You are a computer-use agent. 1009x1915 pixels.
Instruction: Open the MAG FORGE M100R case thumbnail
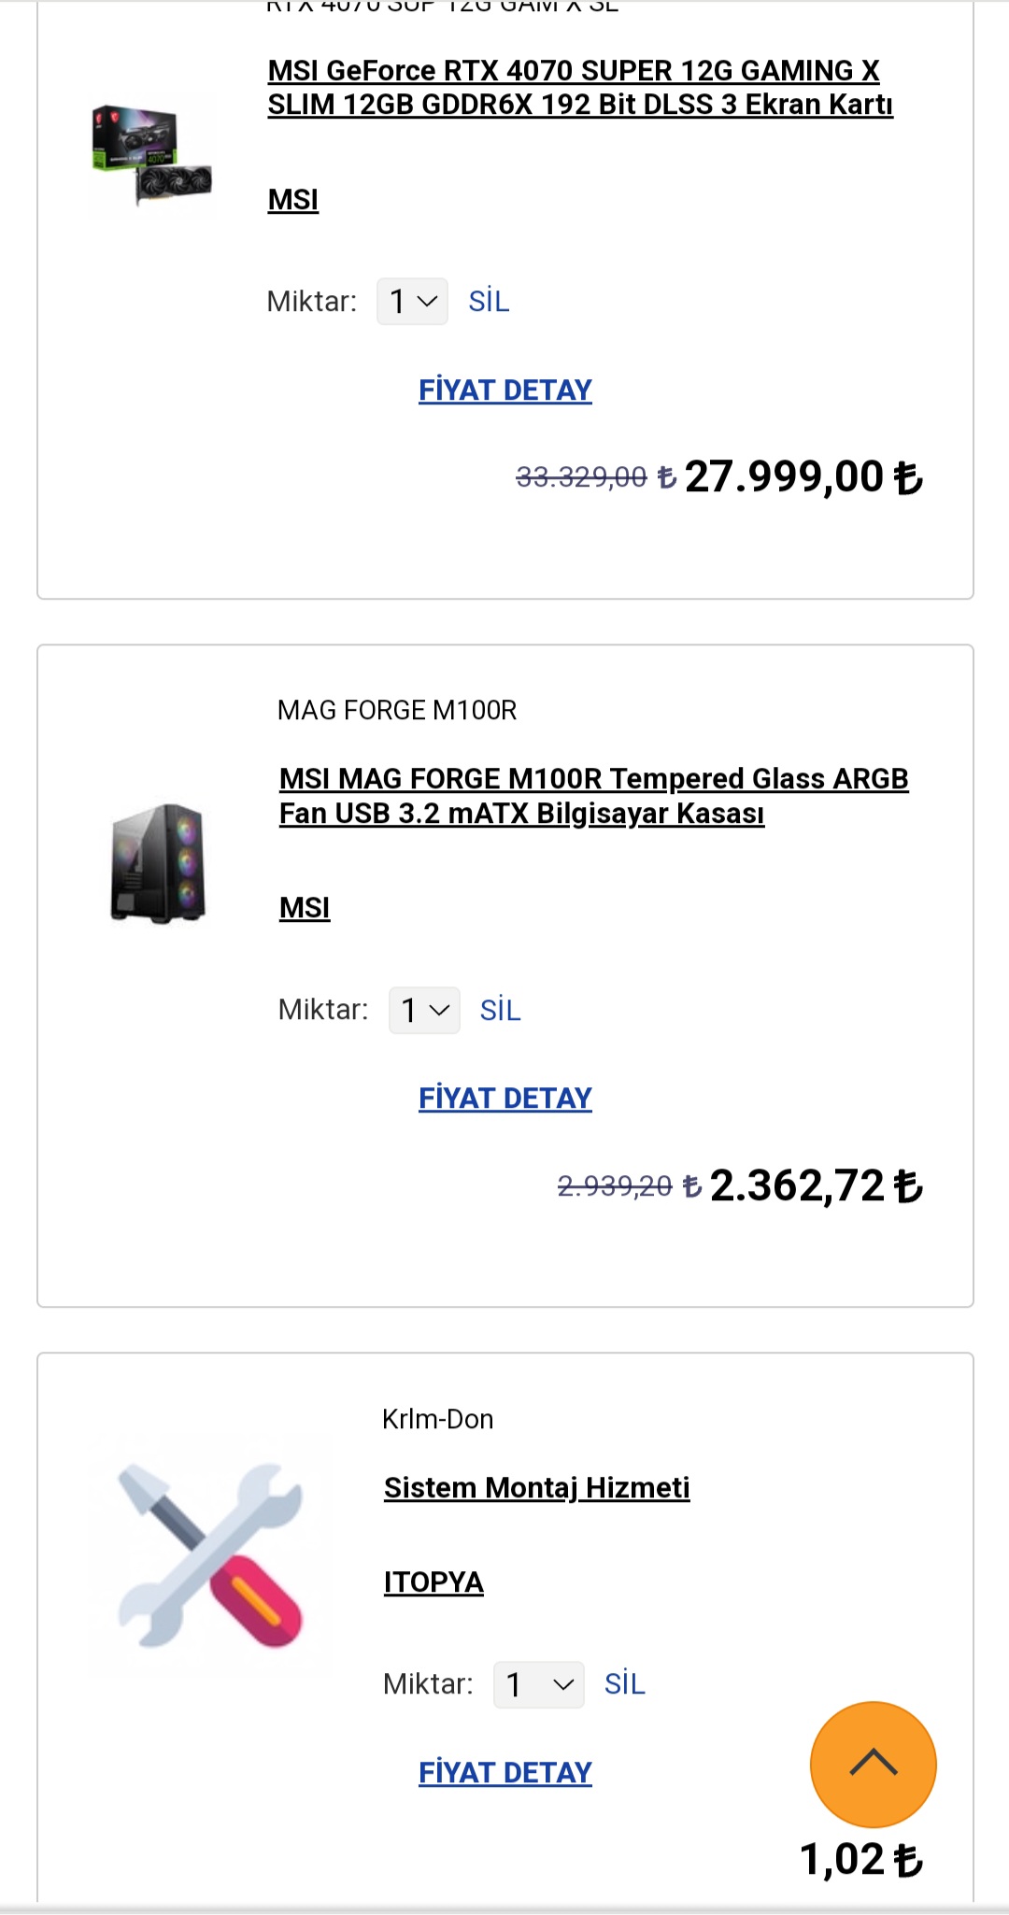pyautogui.click(x=158, y=863)
